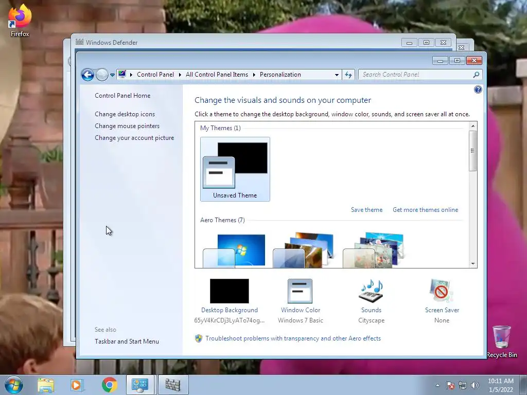527x395 pixels.
Task: Expand the arrow after Control Panel breadcrumb
Action: coord(180,75)
